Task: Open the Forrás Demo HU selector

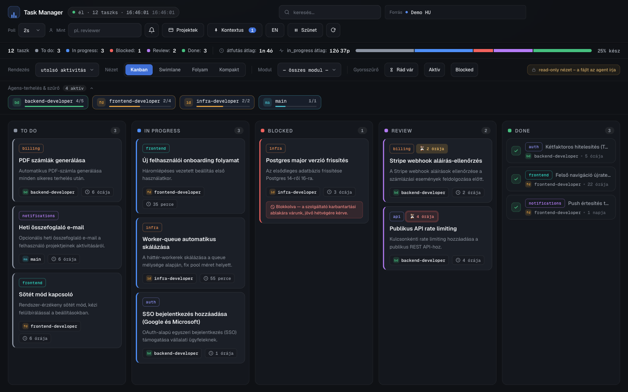Action: [455, 12]
